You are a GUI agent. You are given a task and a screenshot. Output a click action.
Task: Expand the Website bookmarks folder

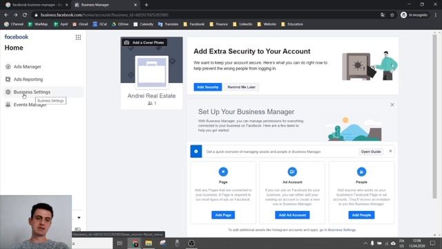267,24
